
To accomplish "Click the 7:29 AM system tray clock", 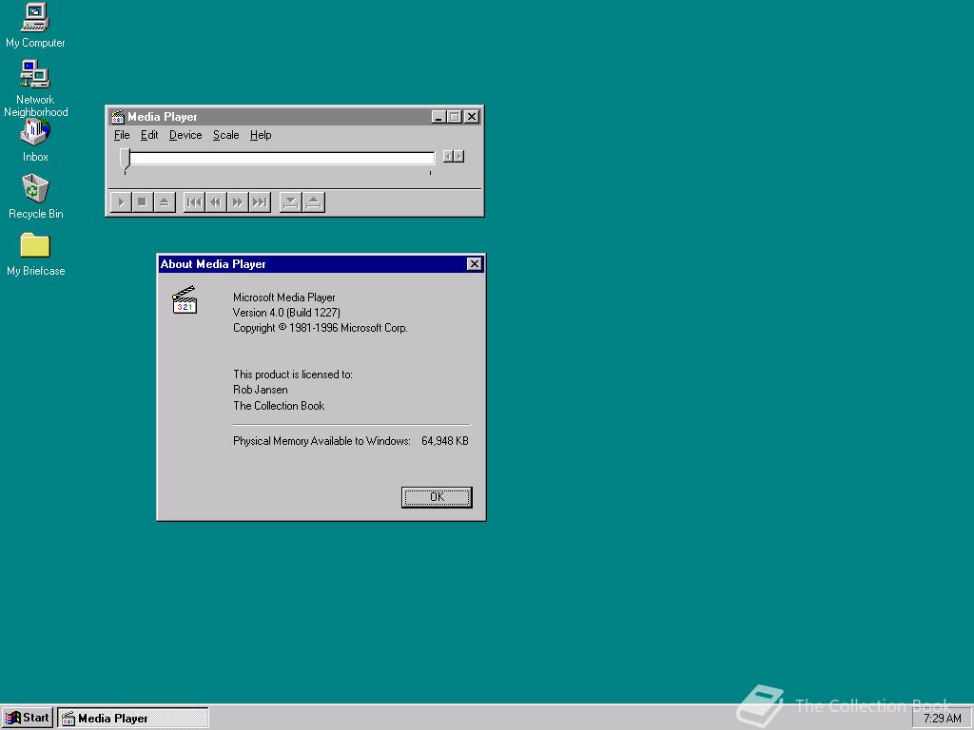I will [942, 719].
